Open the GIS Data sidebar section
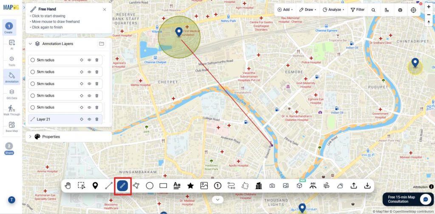The image size is (435, 214). coord(11,94)
